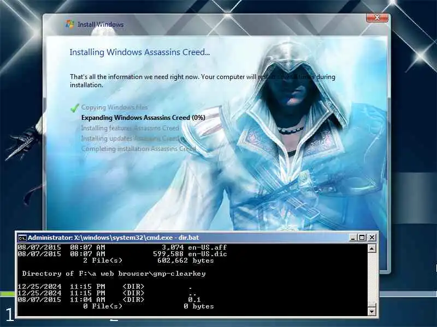The height and width of the screenshot is (327, 437).
Task: Click 'Completing installation Assassins Creed' step
Action: tap(139, 149)
